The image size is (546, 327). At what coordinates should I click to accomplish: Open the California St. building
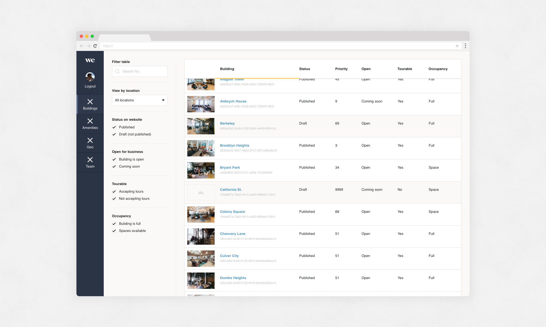(x=231, y=189)
